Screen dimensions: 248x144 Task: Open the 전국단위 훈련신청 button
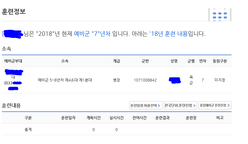tap(180, 105)
